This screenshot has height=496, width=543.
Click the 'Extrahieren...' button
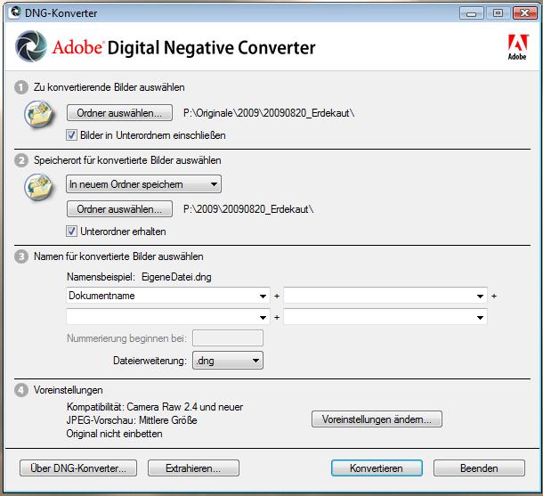(x=193, y=468)
